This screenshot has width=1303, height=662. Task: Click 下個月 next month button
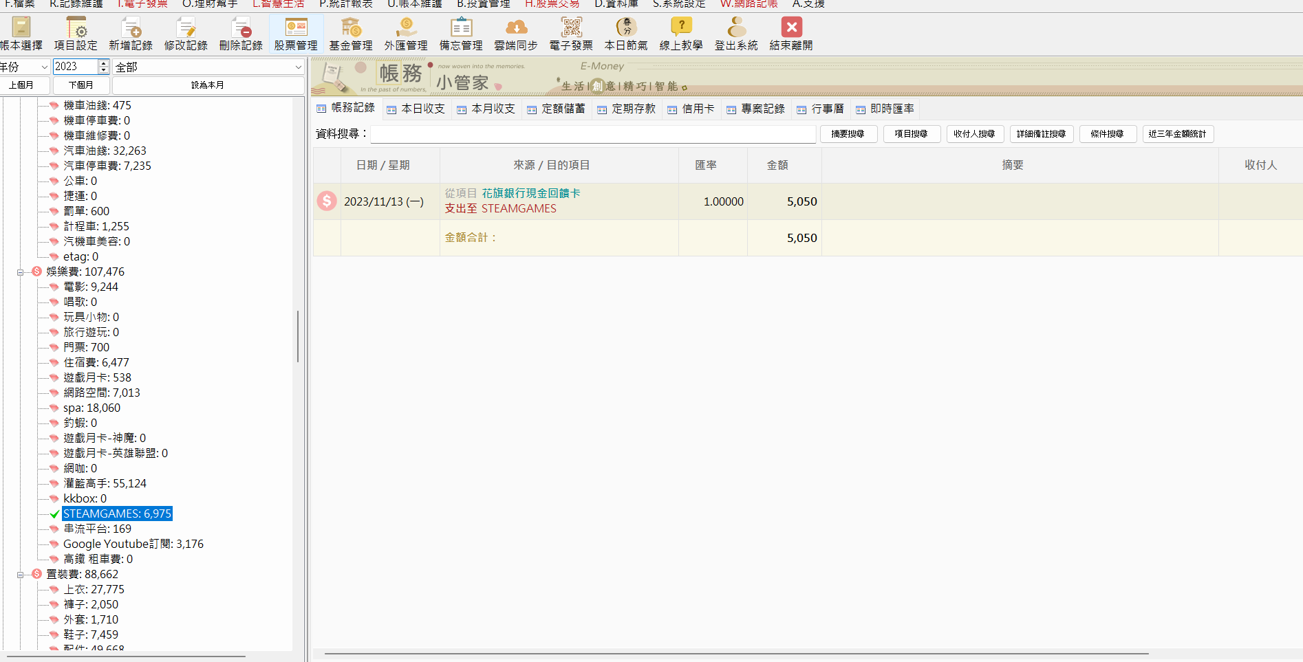[x=81, y=85]
